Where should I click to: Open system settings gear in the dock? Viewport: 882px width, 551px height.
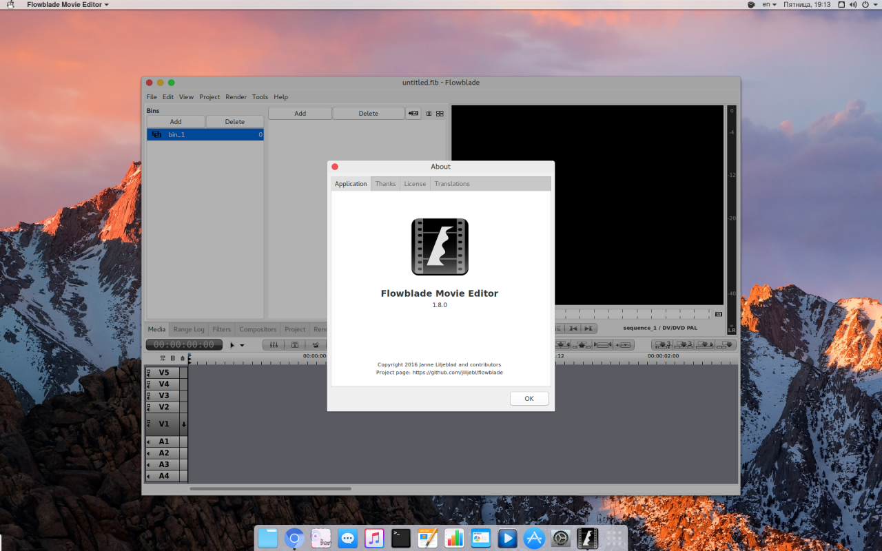click(561, 538)
